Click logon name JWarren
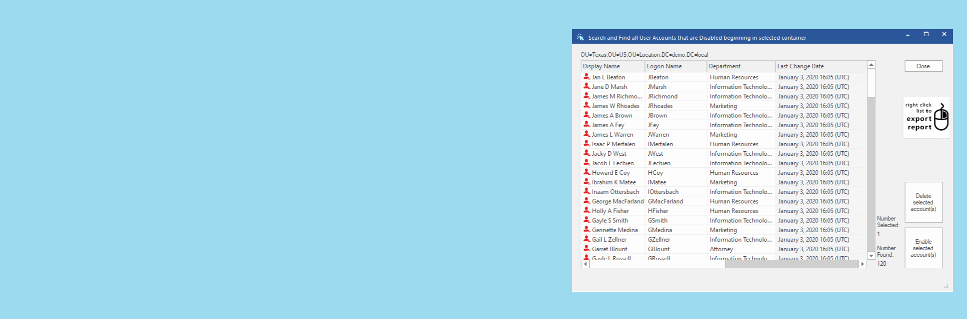Image resolution: width=967 pixels, height=319 pixels. (658, 135)
